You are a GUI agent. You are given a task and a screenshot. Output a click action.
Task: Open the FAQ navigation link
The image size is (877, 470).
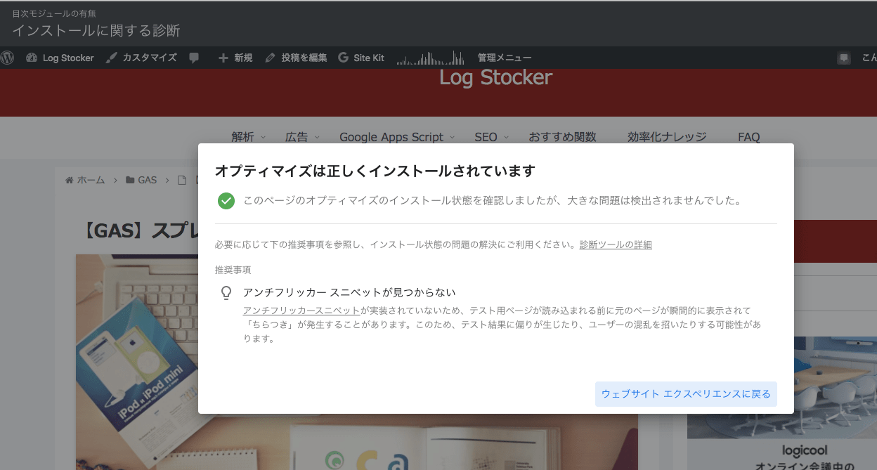click(749, 137)
